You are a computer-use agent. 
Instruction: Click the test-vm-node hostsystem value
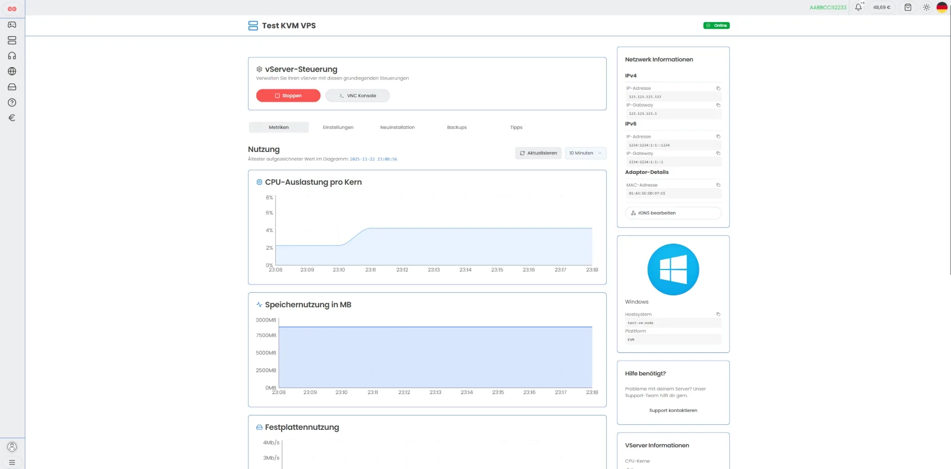point(673,323)
